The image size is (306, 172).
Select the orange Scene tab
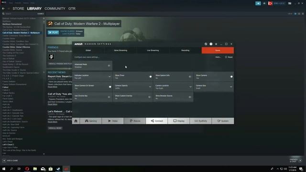point(218,50)
